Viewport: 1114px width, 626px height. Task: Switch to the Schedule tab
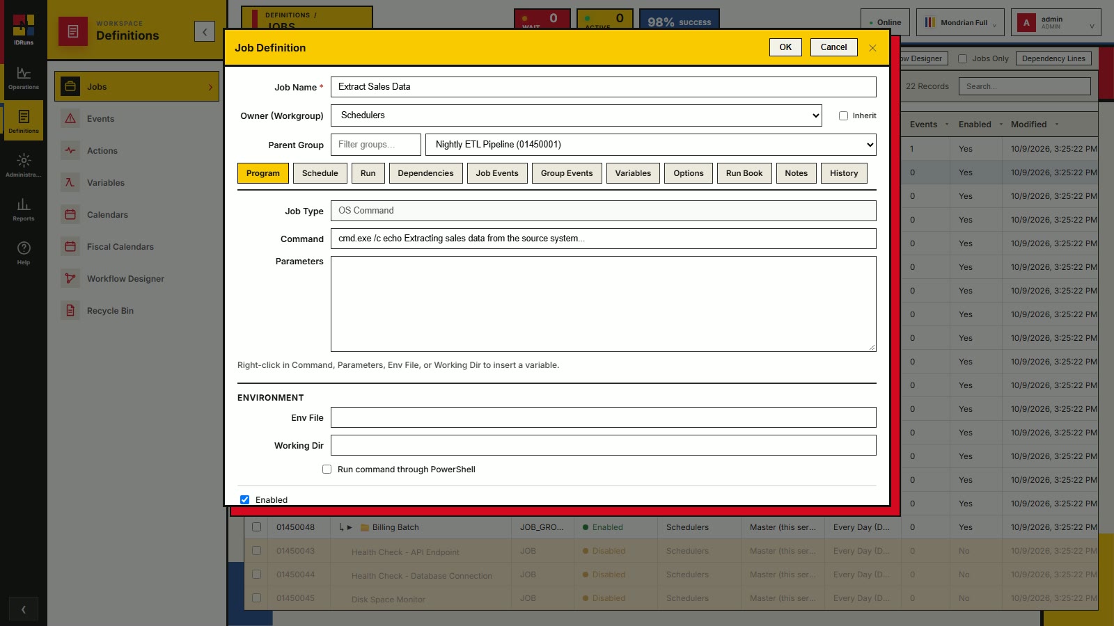pos(320,173)
